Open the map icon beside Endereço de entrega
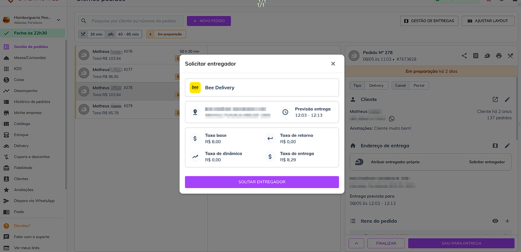 pos(495,146)
